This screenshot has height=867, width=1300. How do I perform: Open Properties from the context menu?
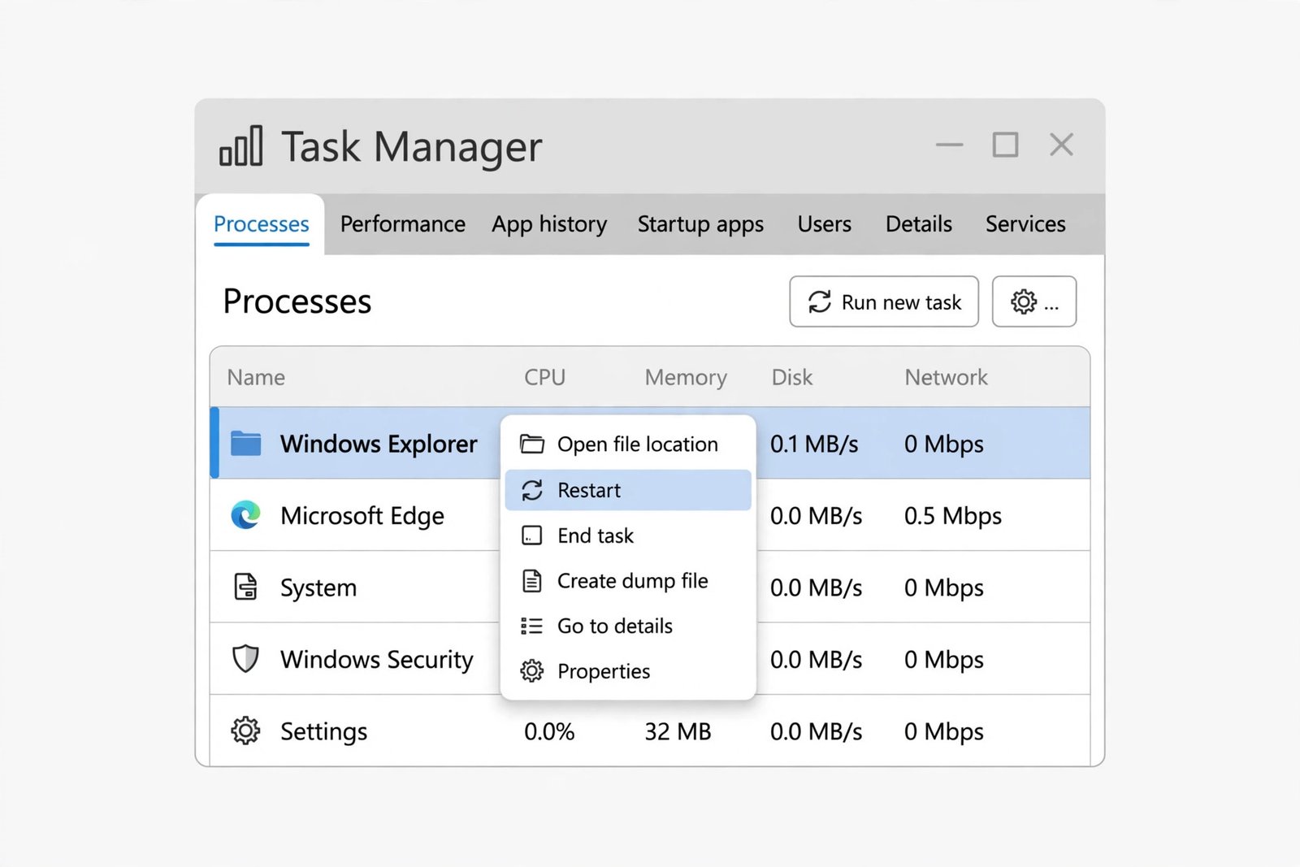(x=628, y=671)
